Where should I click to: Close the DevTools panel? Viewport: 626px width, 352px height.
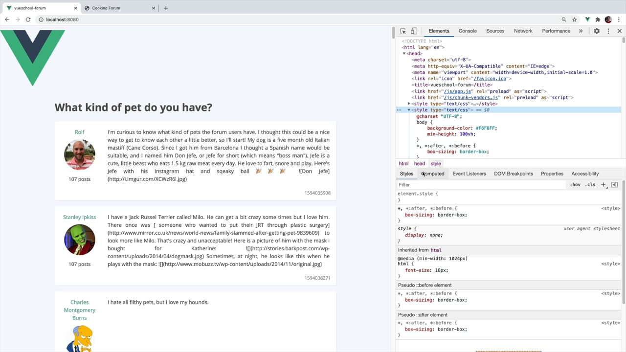tap(620, 31)
